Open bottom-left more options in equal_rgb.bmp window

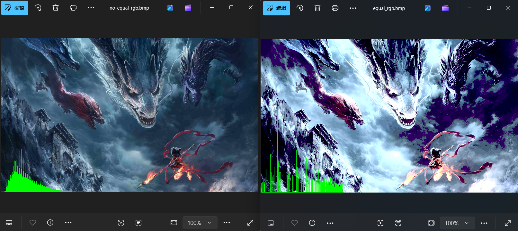(330, 223)
